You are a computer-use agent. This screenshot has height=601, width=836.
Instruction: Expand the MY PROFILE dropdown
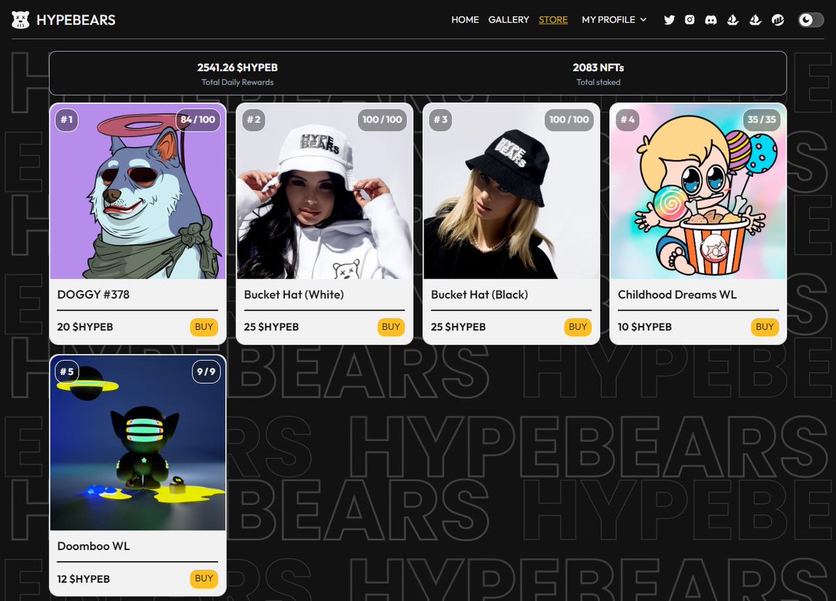614,19
